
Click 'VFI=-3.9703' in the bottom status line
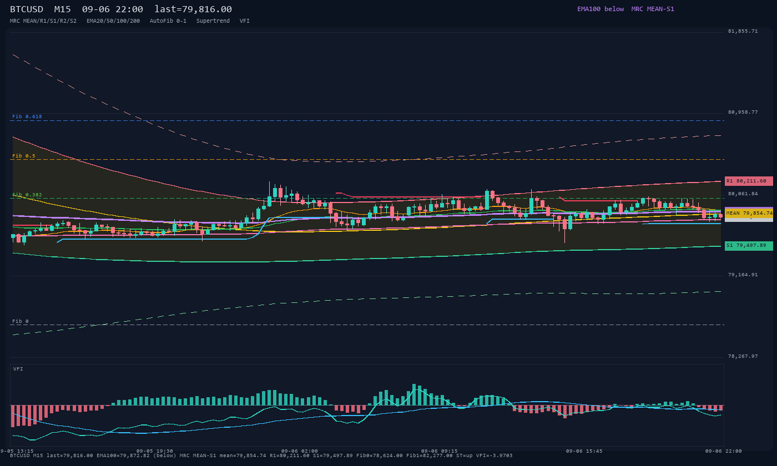click(495, 455)
